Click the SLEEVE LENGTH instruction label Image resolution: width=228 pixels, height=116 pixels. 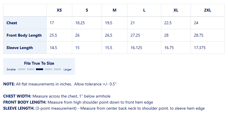[x=19, y=108]
